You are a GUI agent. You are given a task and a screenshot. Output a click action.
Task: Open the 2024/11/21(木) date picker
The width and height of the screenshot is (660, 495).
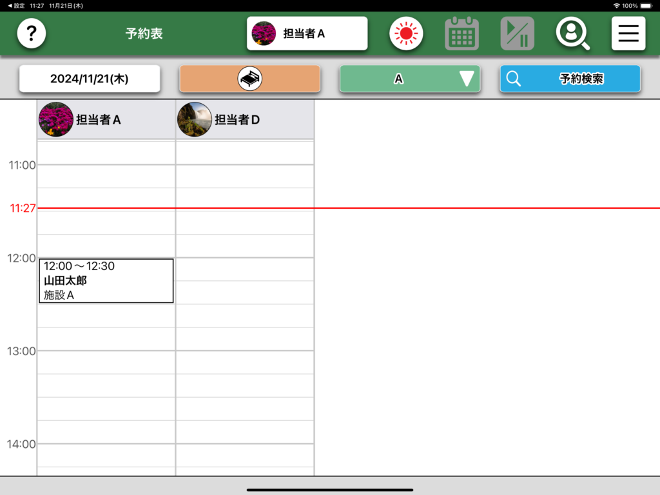coord(90,79)
